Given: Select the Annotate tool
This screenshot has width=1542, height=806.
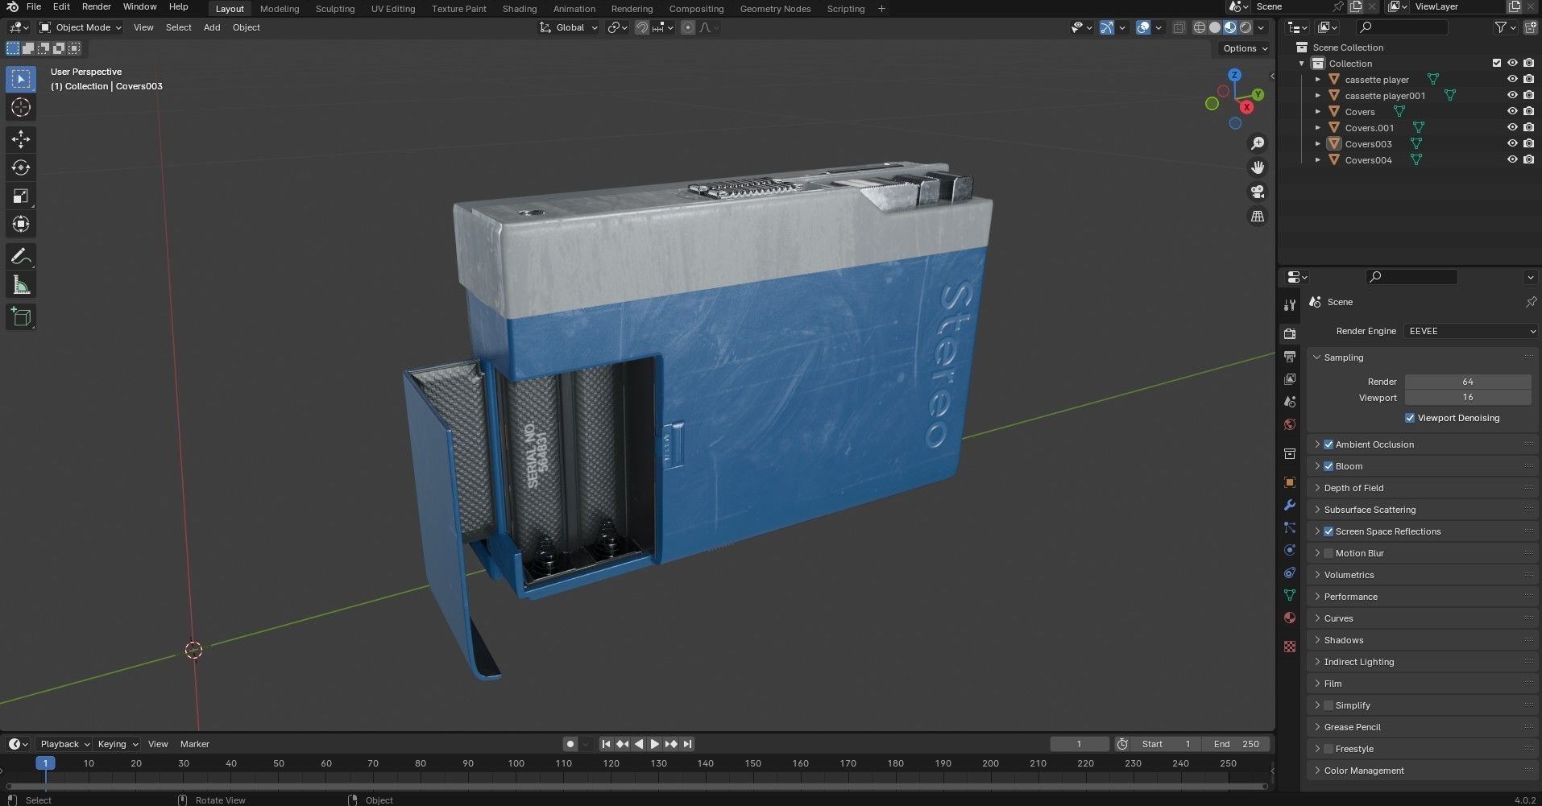Looking at the screenshot, I should coord(21,257).
